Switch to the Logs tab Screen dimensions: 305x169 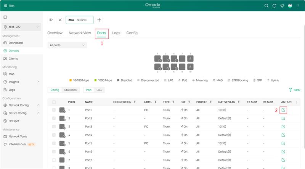[x=116, y=33]
